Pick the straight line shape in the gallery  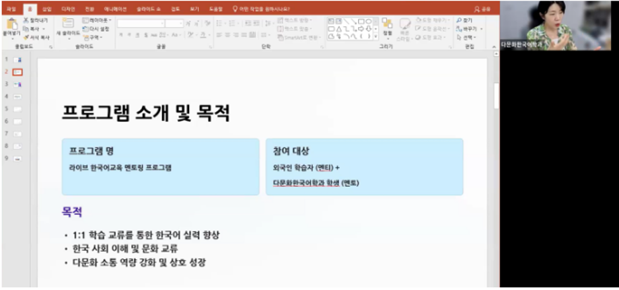tap(347, 22)
